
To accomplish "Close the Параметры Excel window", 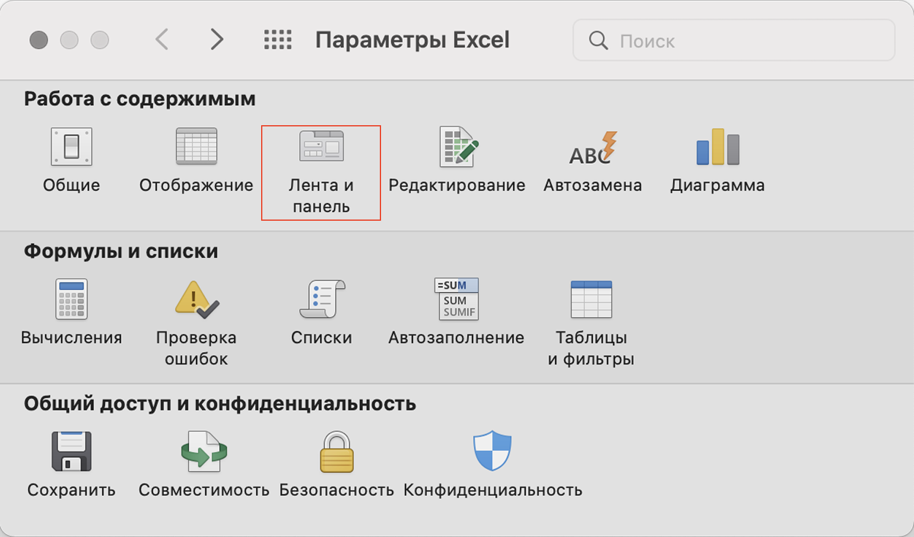I will click(39, 40).
